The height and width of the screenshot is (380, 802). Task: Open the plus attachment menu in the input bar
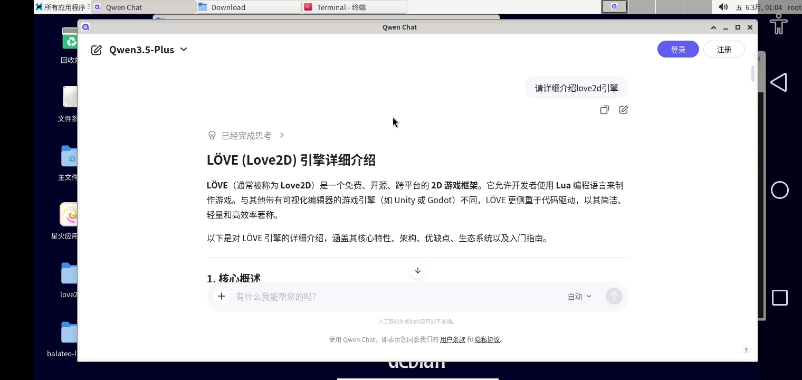[x=222, y=296]
